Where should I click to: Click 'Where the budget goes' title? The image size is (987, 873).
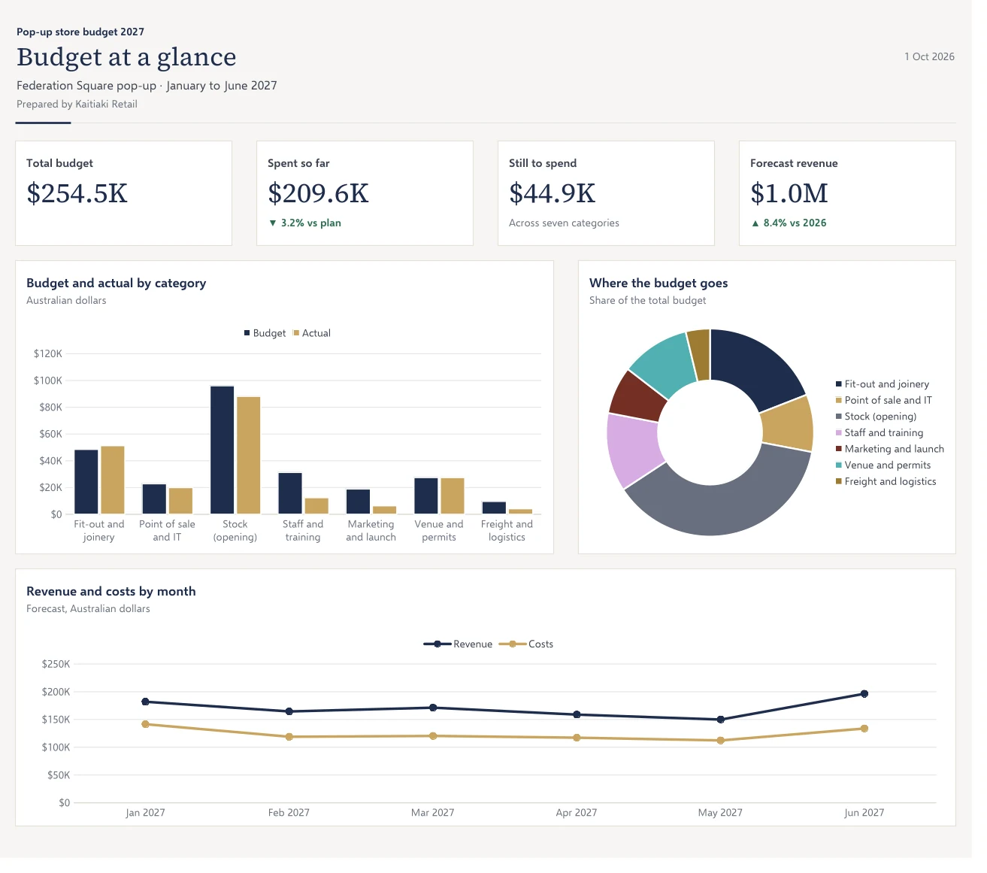click(659, 283)
